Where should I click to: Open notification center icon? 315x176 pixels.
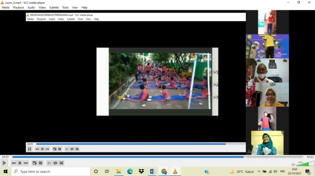point(308,172)
